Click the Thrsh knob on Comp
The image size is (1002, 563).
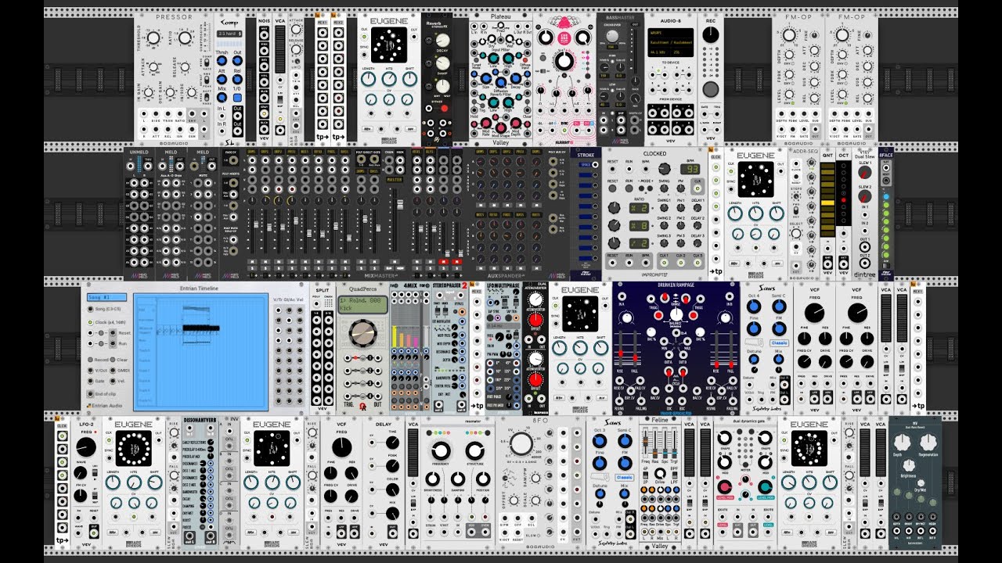click(222, 60)
